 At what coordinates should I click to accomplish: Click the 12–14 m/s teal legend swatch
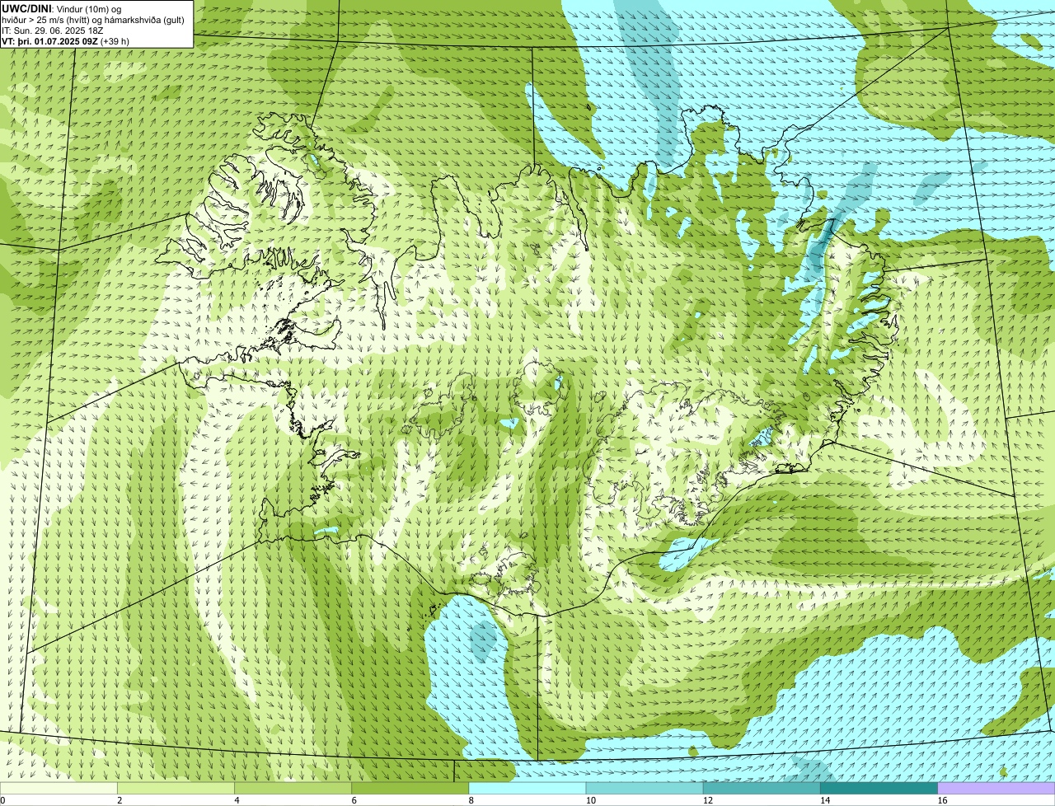click(x=762, y=789)
